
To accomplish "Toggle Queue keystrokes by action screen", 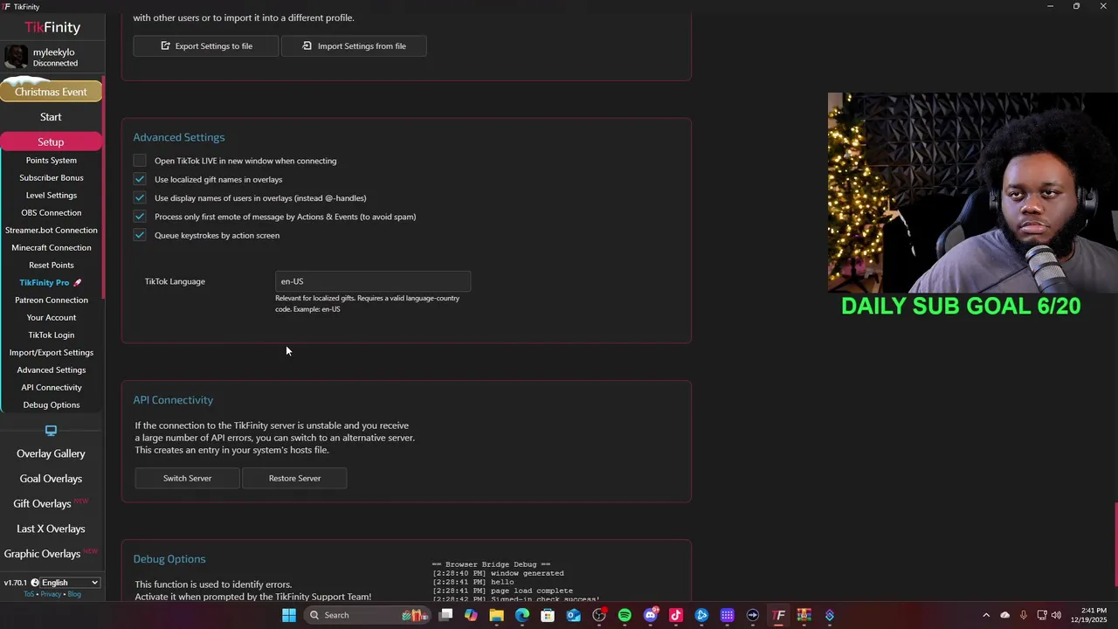I will (x=140, y=235).
